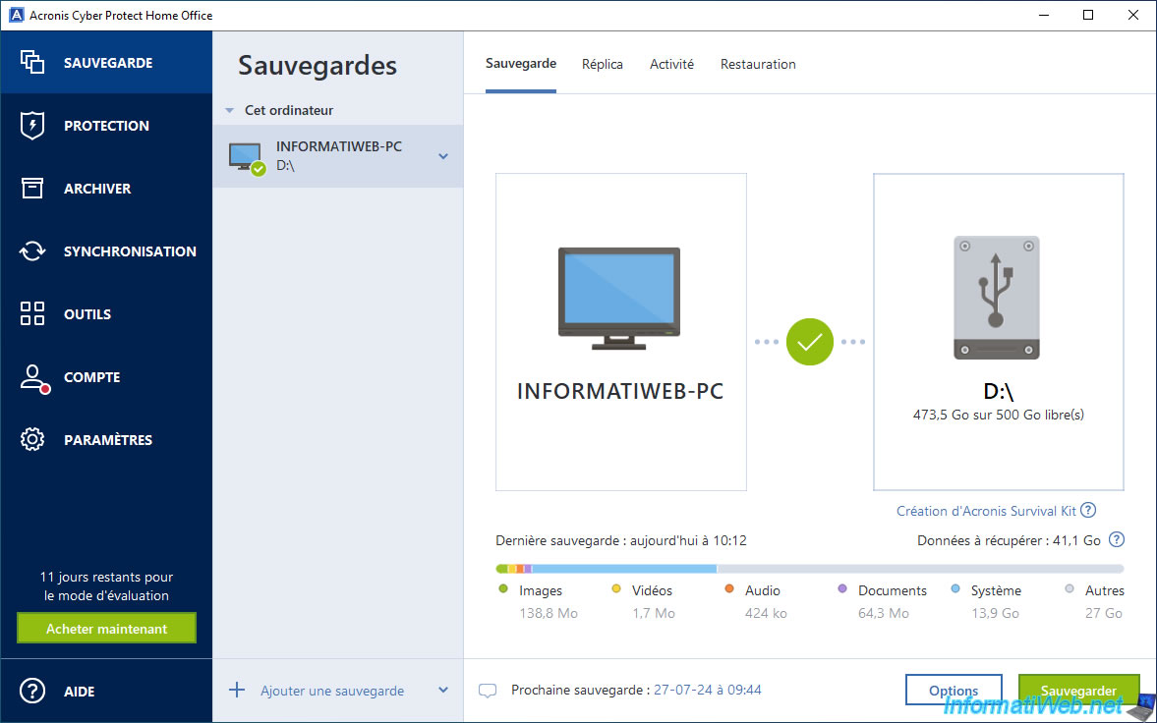Open the Aide help section
The height and width of the screenshot is (723, 1157).
click(x=79, y=692)
